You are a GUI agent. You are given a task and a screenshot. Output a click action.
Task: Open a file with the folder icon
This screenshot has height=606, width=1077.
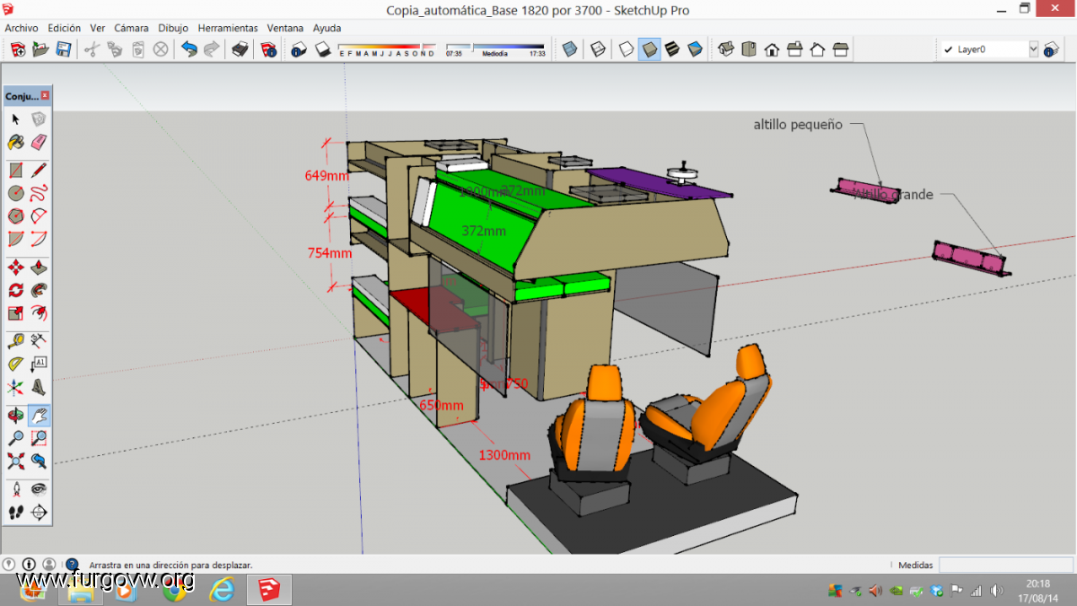tap(40, 49)
